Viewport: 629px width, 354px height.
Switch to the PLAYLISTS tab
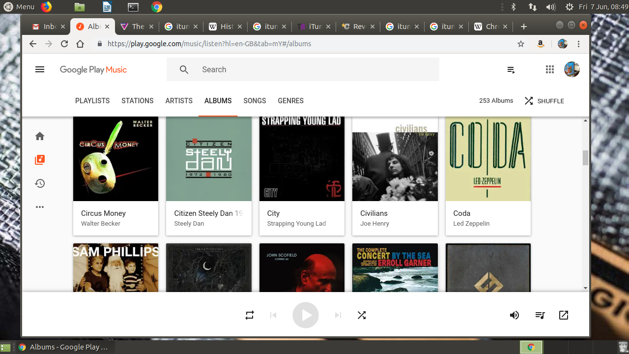pyautogui.click(x=92, y=101)
